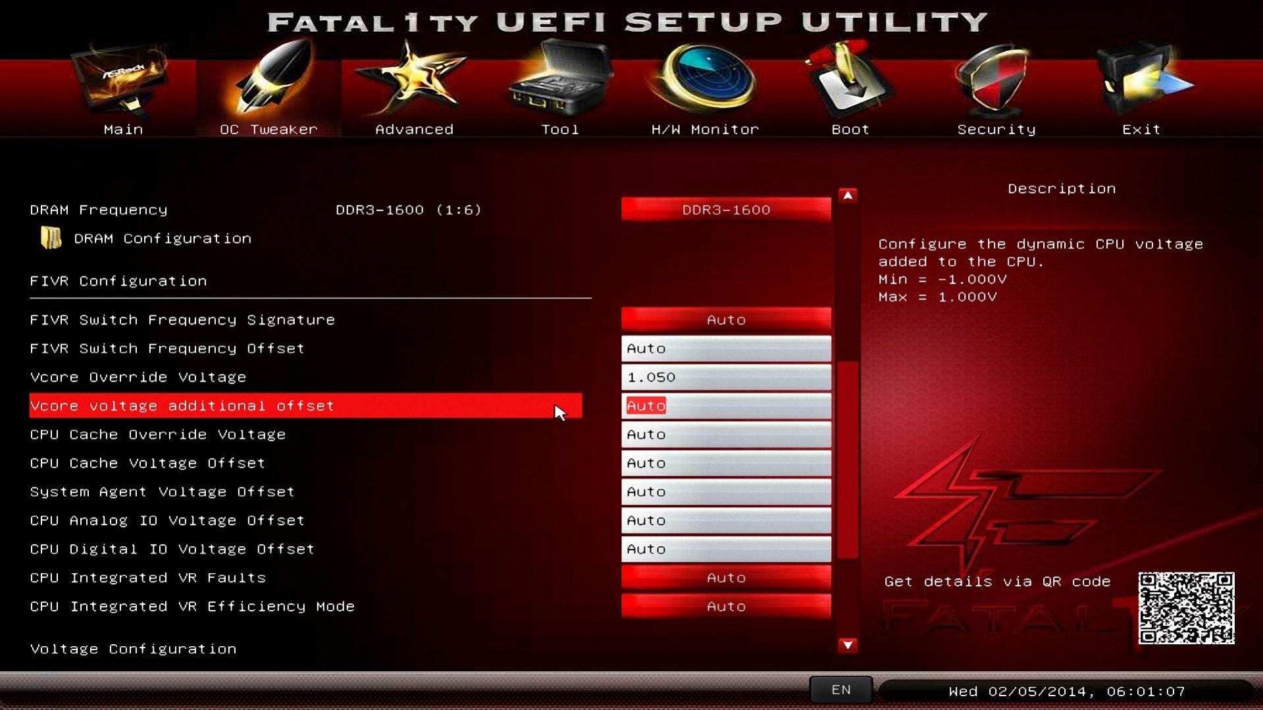The image size is (1263, 710).
Task: Select CPU Cache Voltage Offset label
Action: [147, 463]
